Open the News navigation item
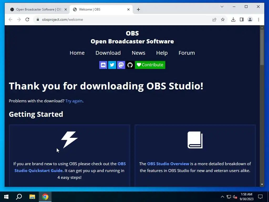The height and width of the screenshot is (202, 269). click(138, 53)
